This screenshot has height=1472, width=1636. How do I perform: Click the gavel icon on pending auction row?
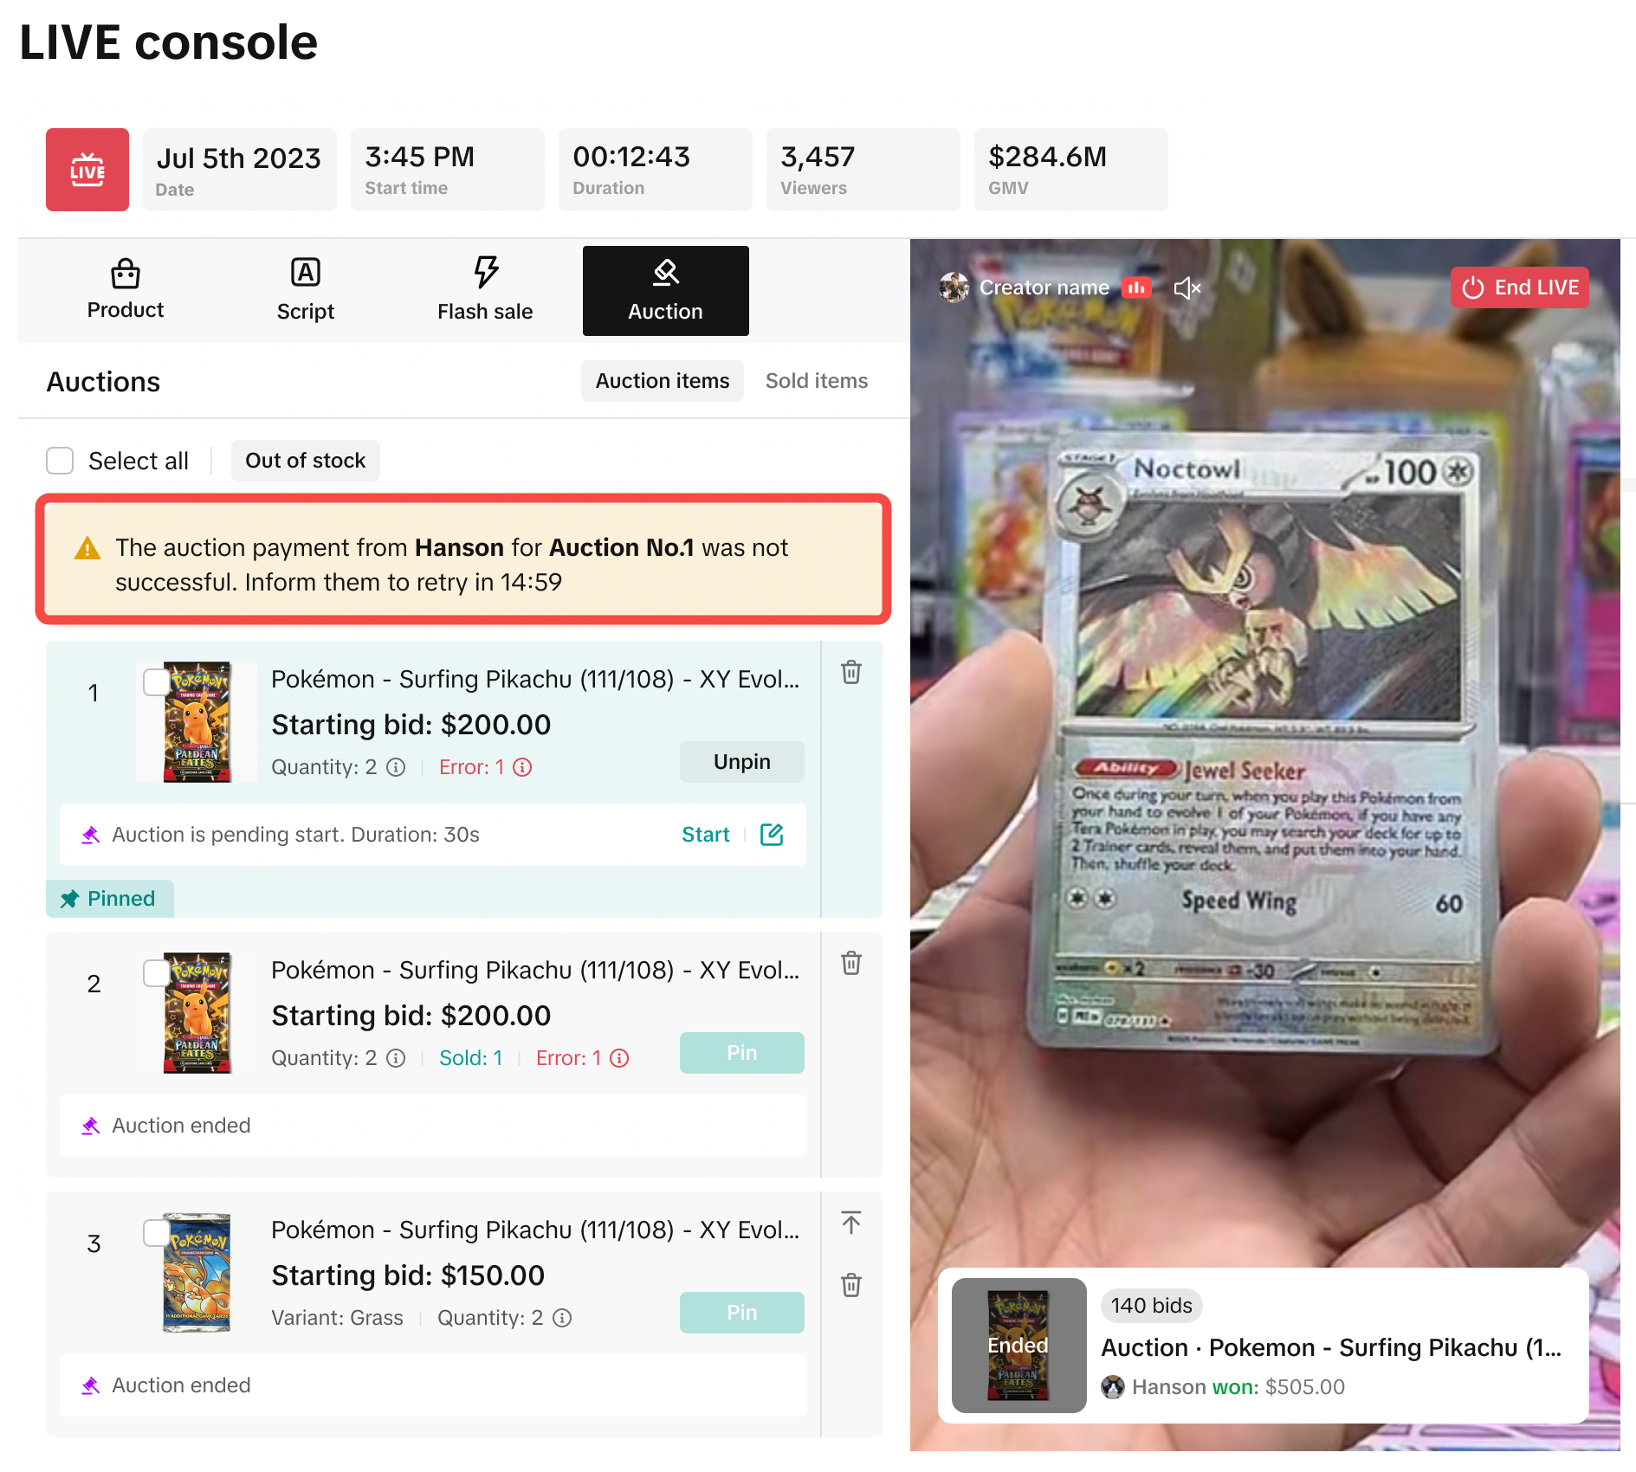point(91,835)
